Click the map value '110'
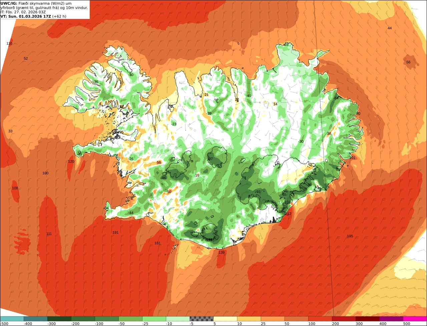The height and width of the screenshot is (326, 427). coord(9,44)
